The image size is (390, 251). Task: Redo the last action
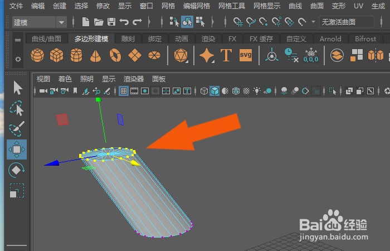point(137,22)
